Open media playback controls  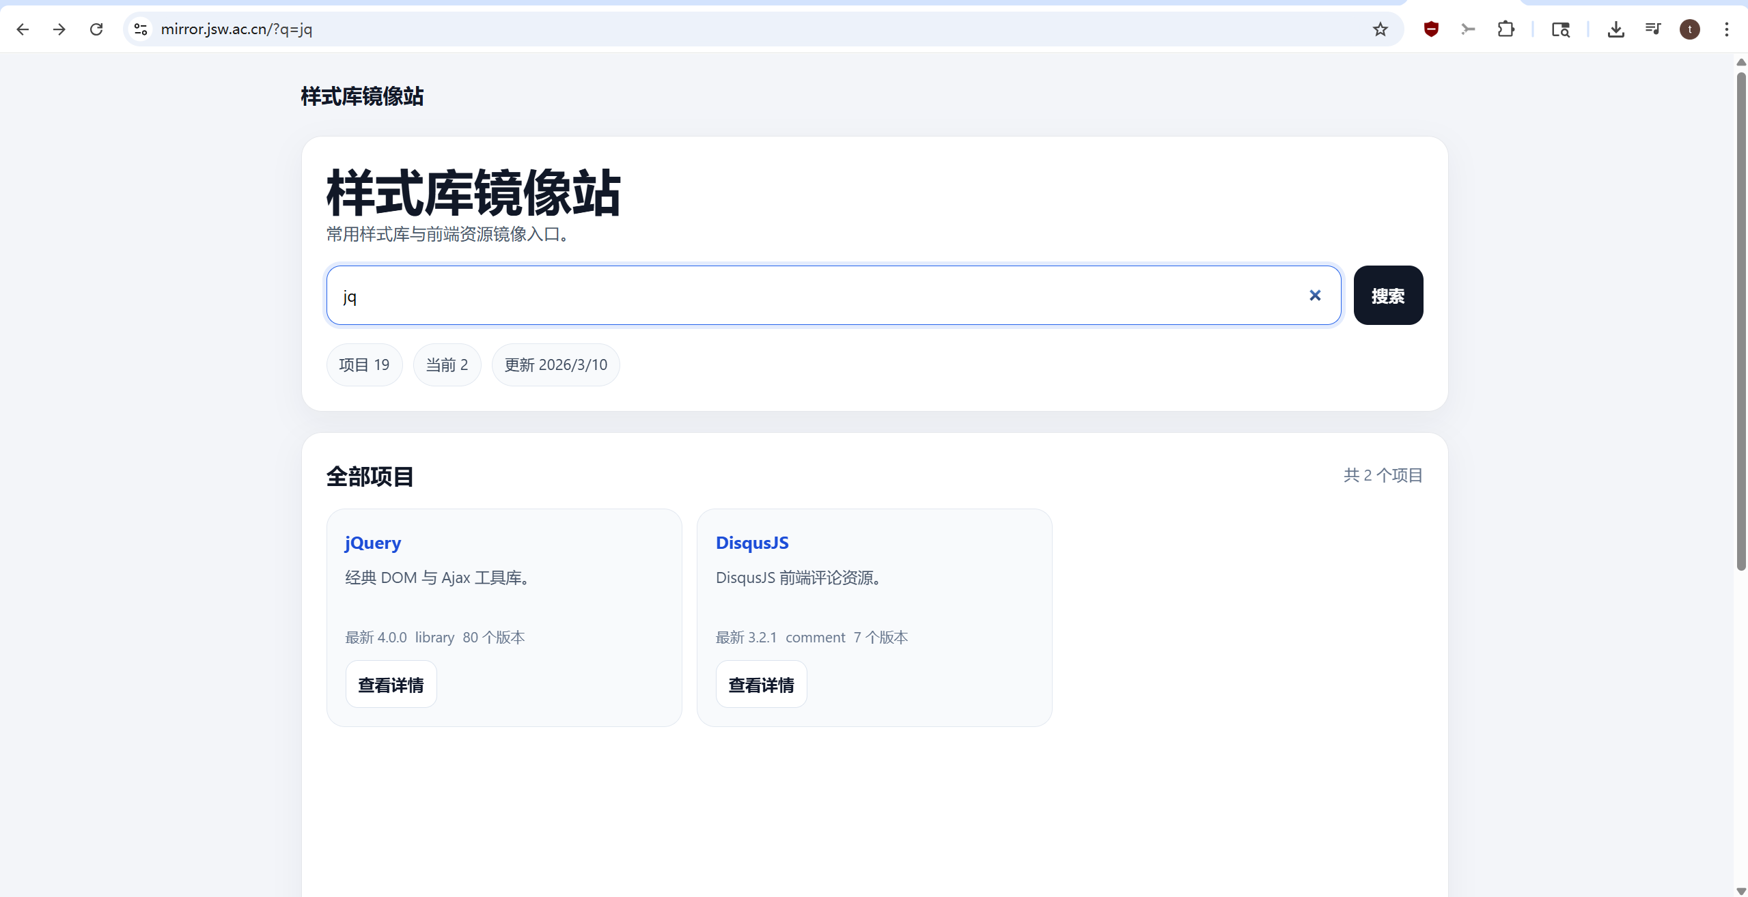[x=1653, y=29]
